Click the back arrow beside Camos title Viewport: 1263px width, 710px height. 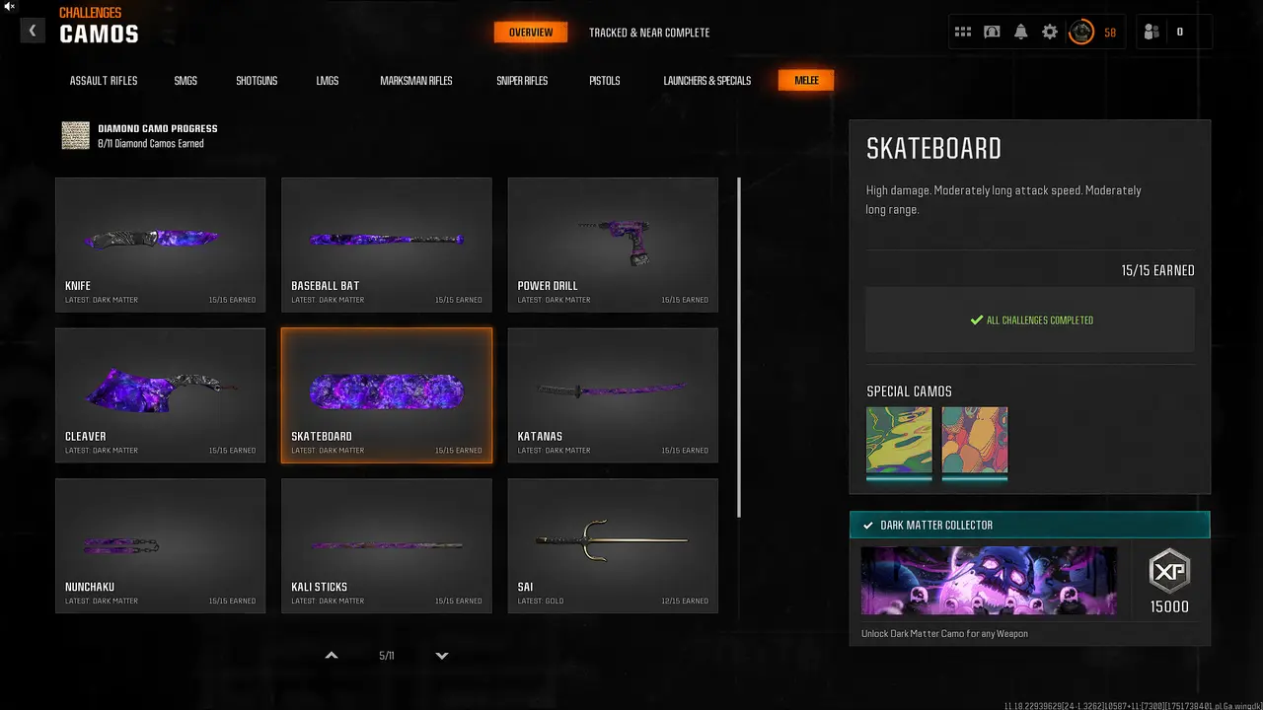click(32, 32)
